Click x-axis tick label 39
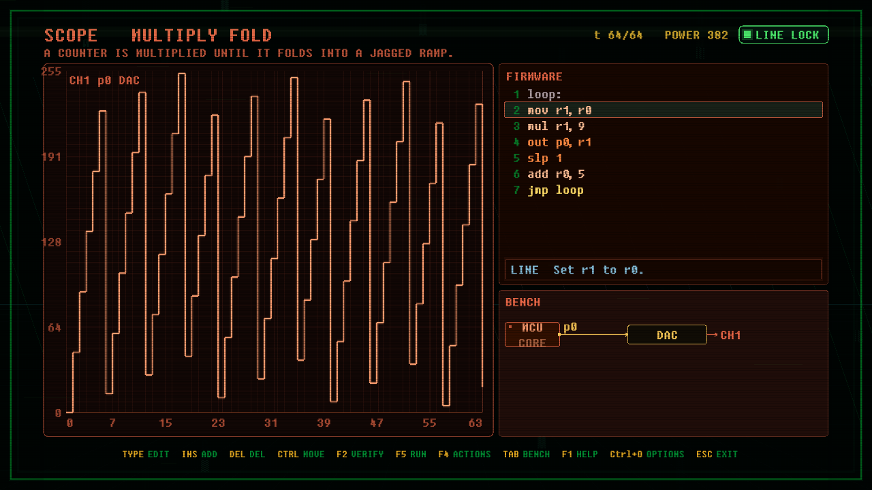 tap(324, 423)
